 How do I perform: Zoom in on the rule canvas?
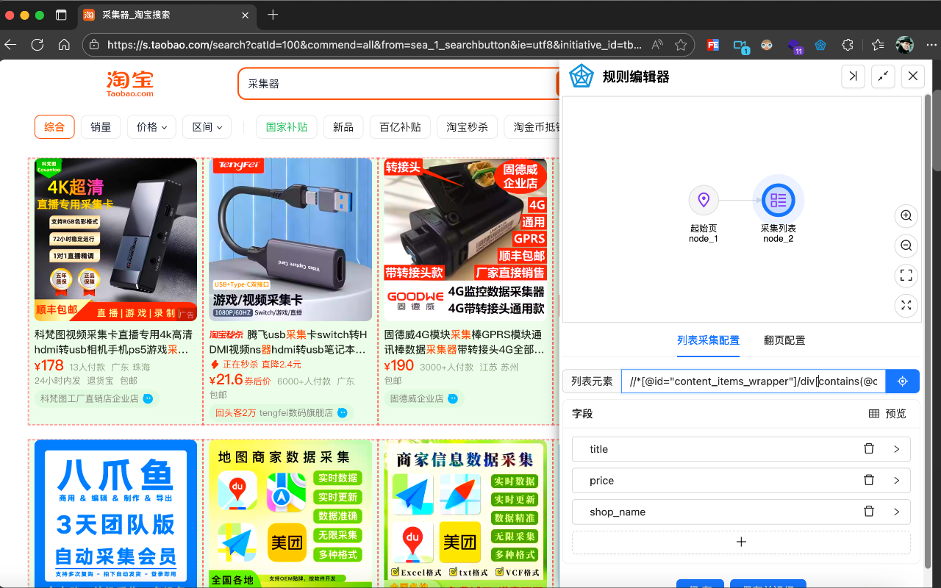(x=906, y=216)
